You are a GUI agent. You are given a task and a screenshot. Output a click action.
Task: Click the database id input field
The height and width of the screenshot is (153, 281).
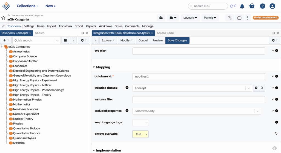(x=198, y=77)
